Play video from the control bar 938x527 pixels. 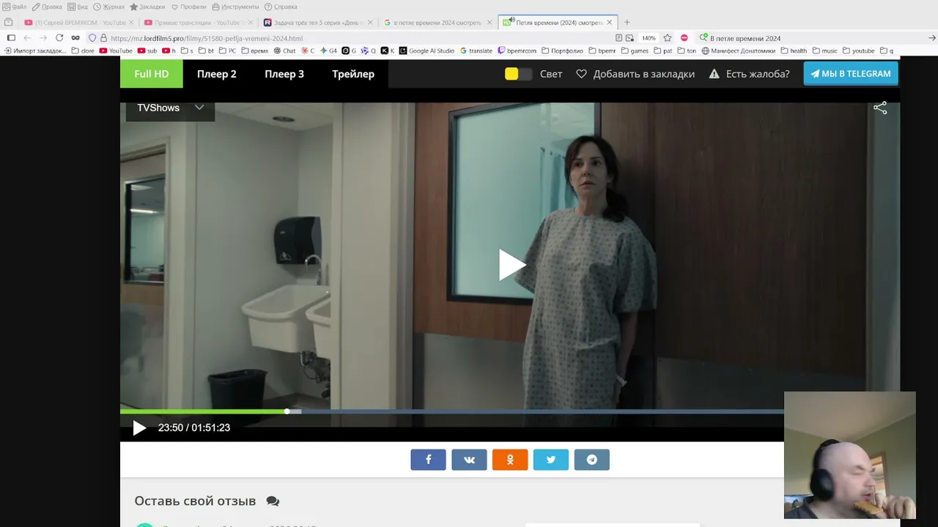point(139,428)
